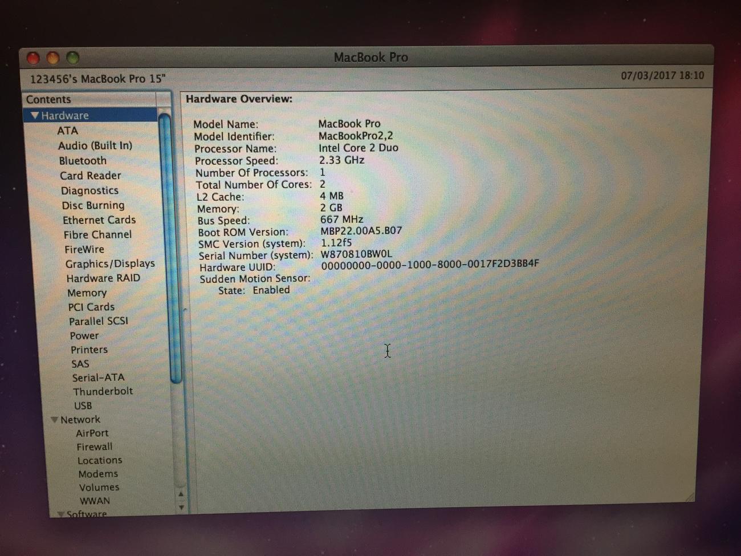Viewport: 741px width, 556px height.
Task: Collapse the Network disclosure triangle
Action: coord(54,420)
